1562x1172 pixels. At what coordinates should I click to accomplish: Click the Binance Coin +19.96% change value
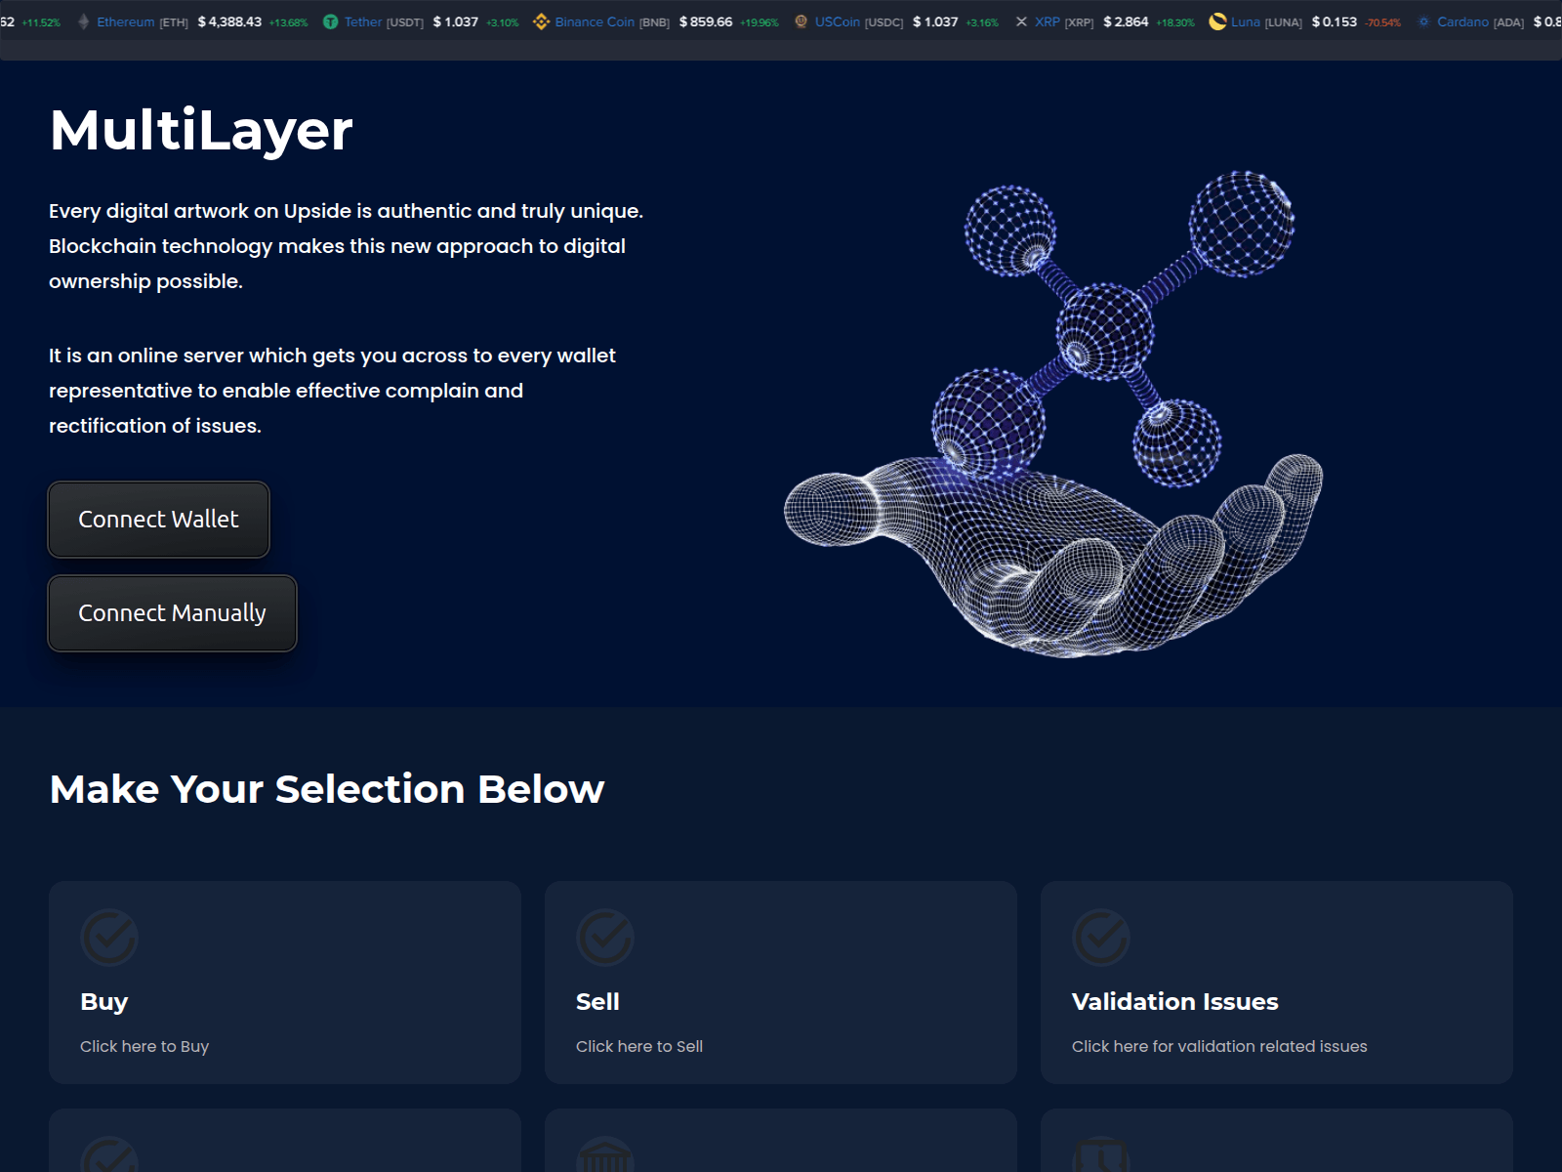pos(760,22)
